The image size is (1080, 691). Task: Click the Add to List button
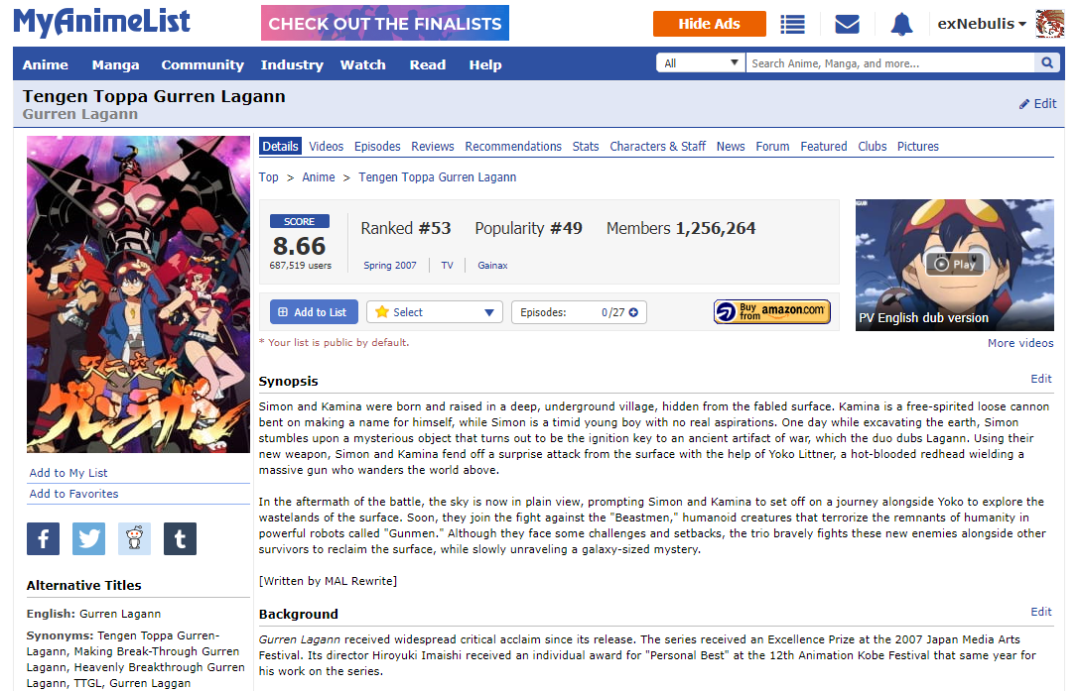(314, 312)
